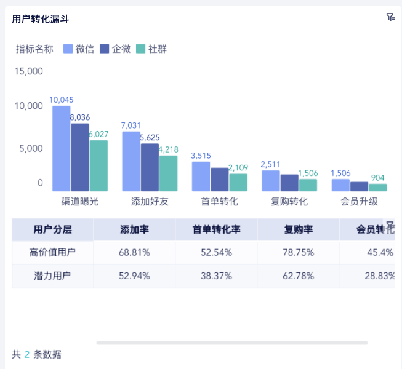402x369 pixels.
Task: Click the 微信 legend color swatch
Action: (x=68, y=49)
